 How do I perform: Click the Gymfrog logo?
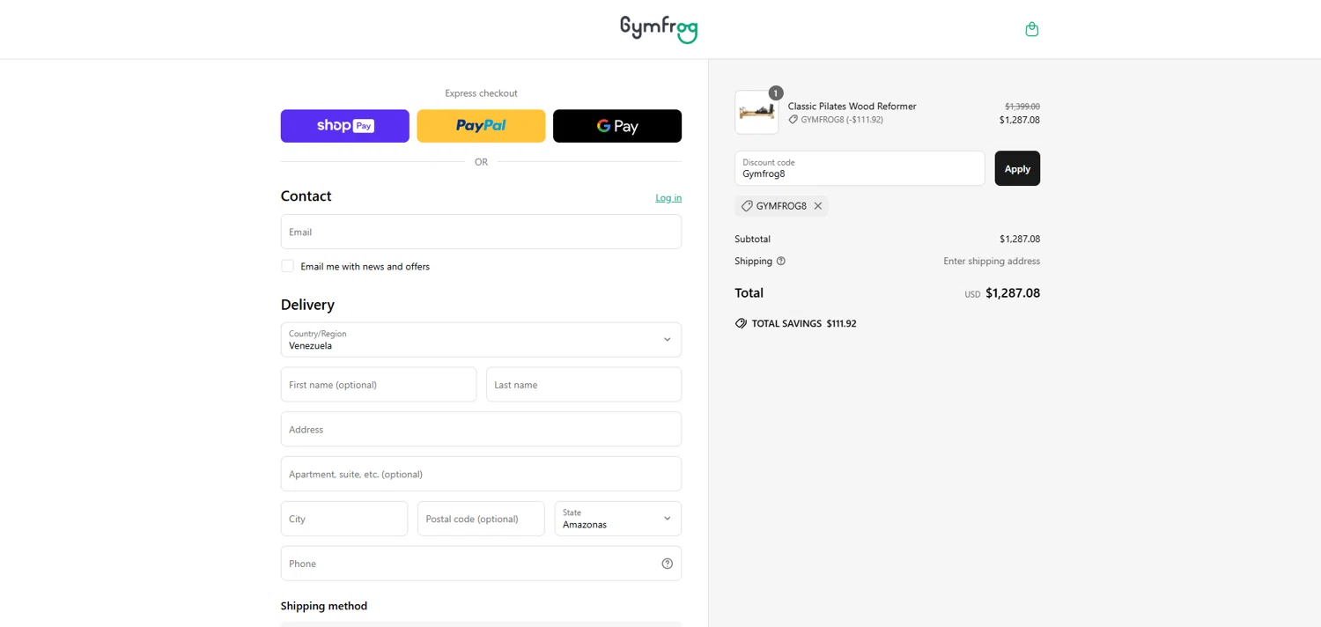click(x=659, y=29)
